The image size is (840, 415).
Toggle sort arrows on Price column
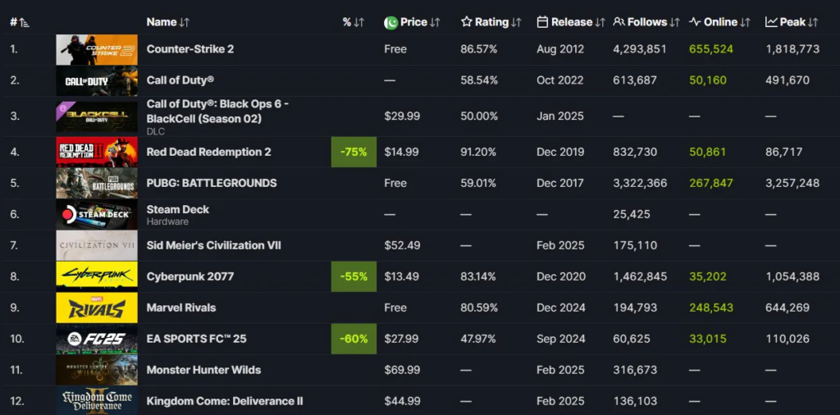point(435,22)
